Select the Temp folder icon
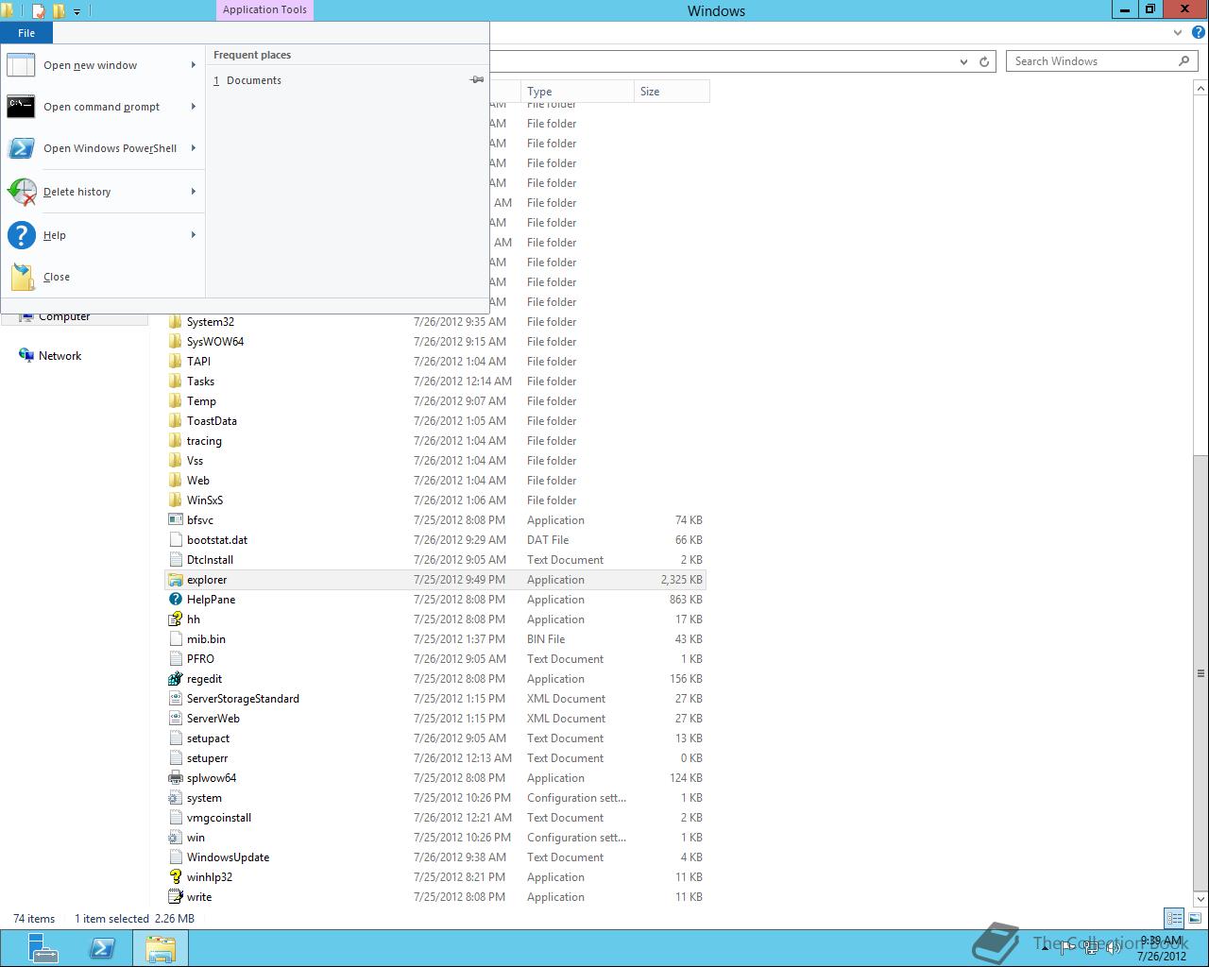Image resolution: width=1209 pixels, height=967 pixels. pos(175,401)
